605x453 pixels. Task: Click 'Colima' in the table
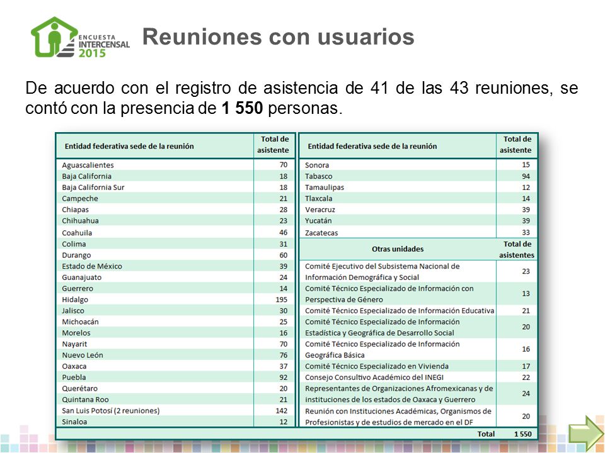pyautogui.click(x=74, y=244)
